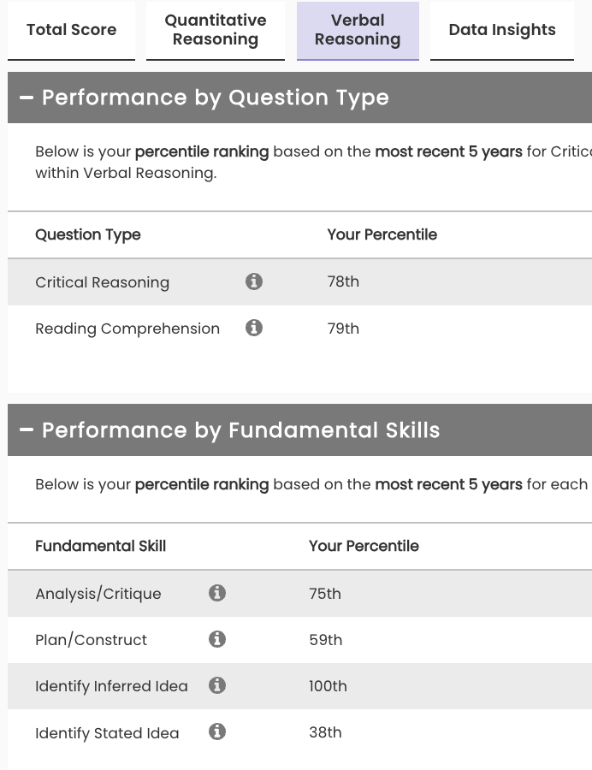Click info icon for Identify Inferred Idea

coord(217,685)
